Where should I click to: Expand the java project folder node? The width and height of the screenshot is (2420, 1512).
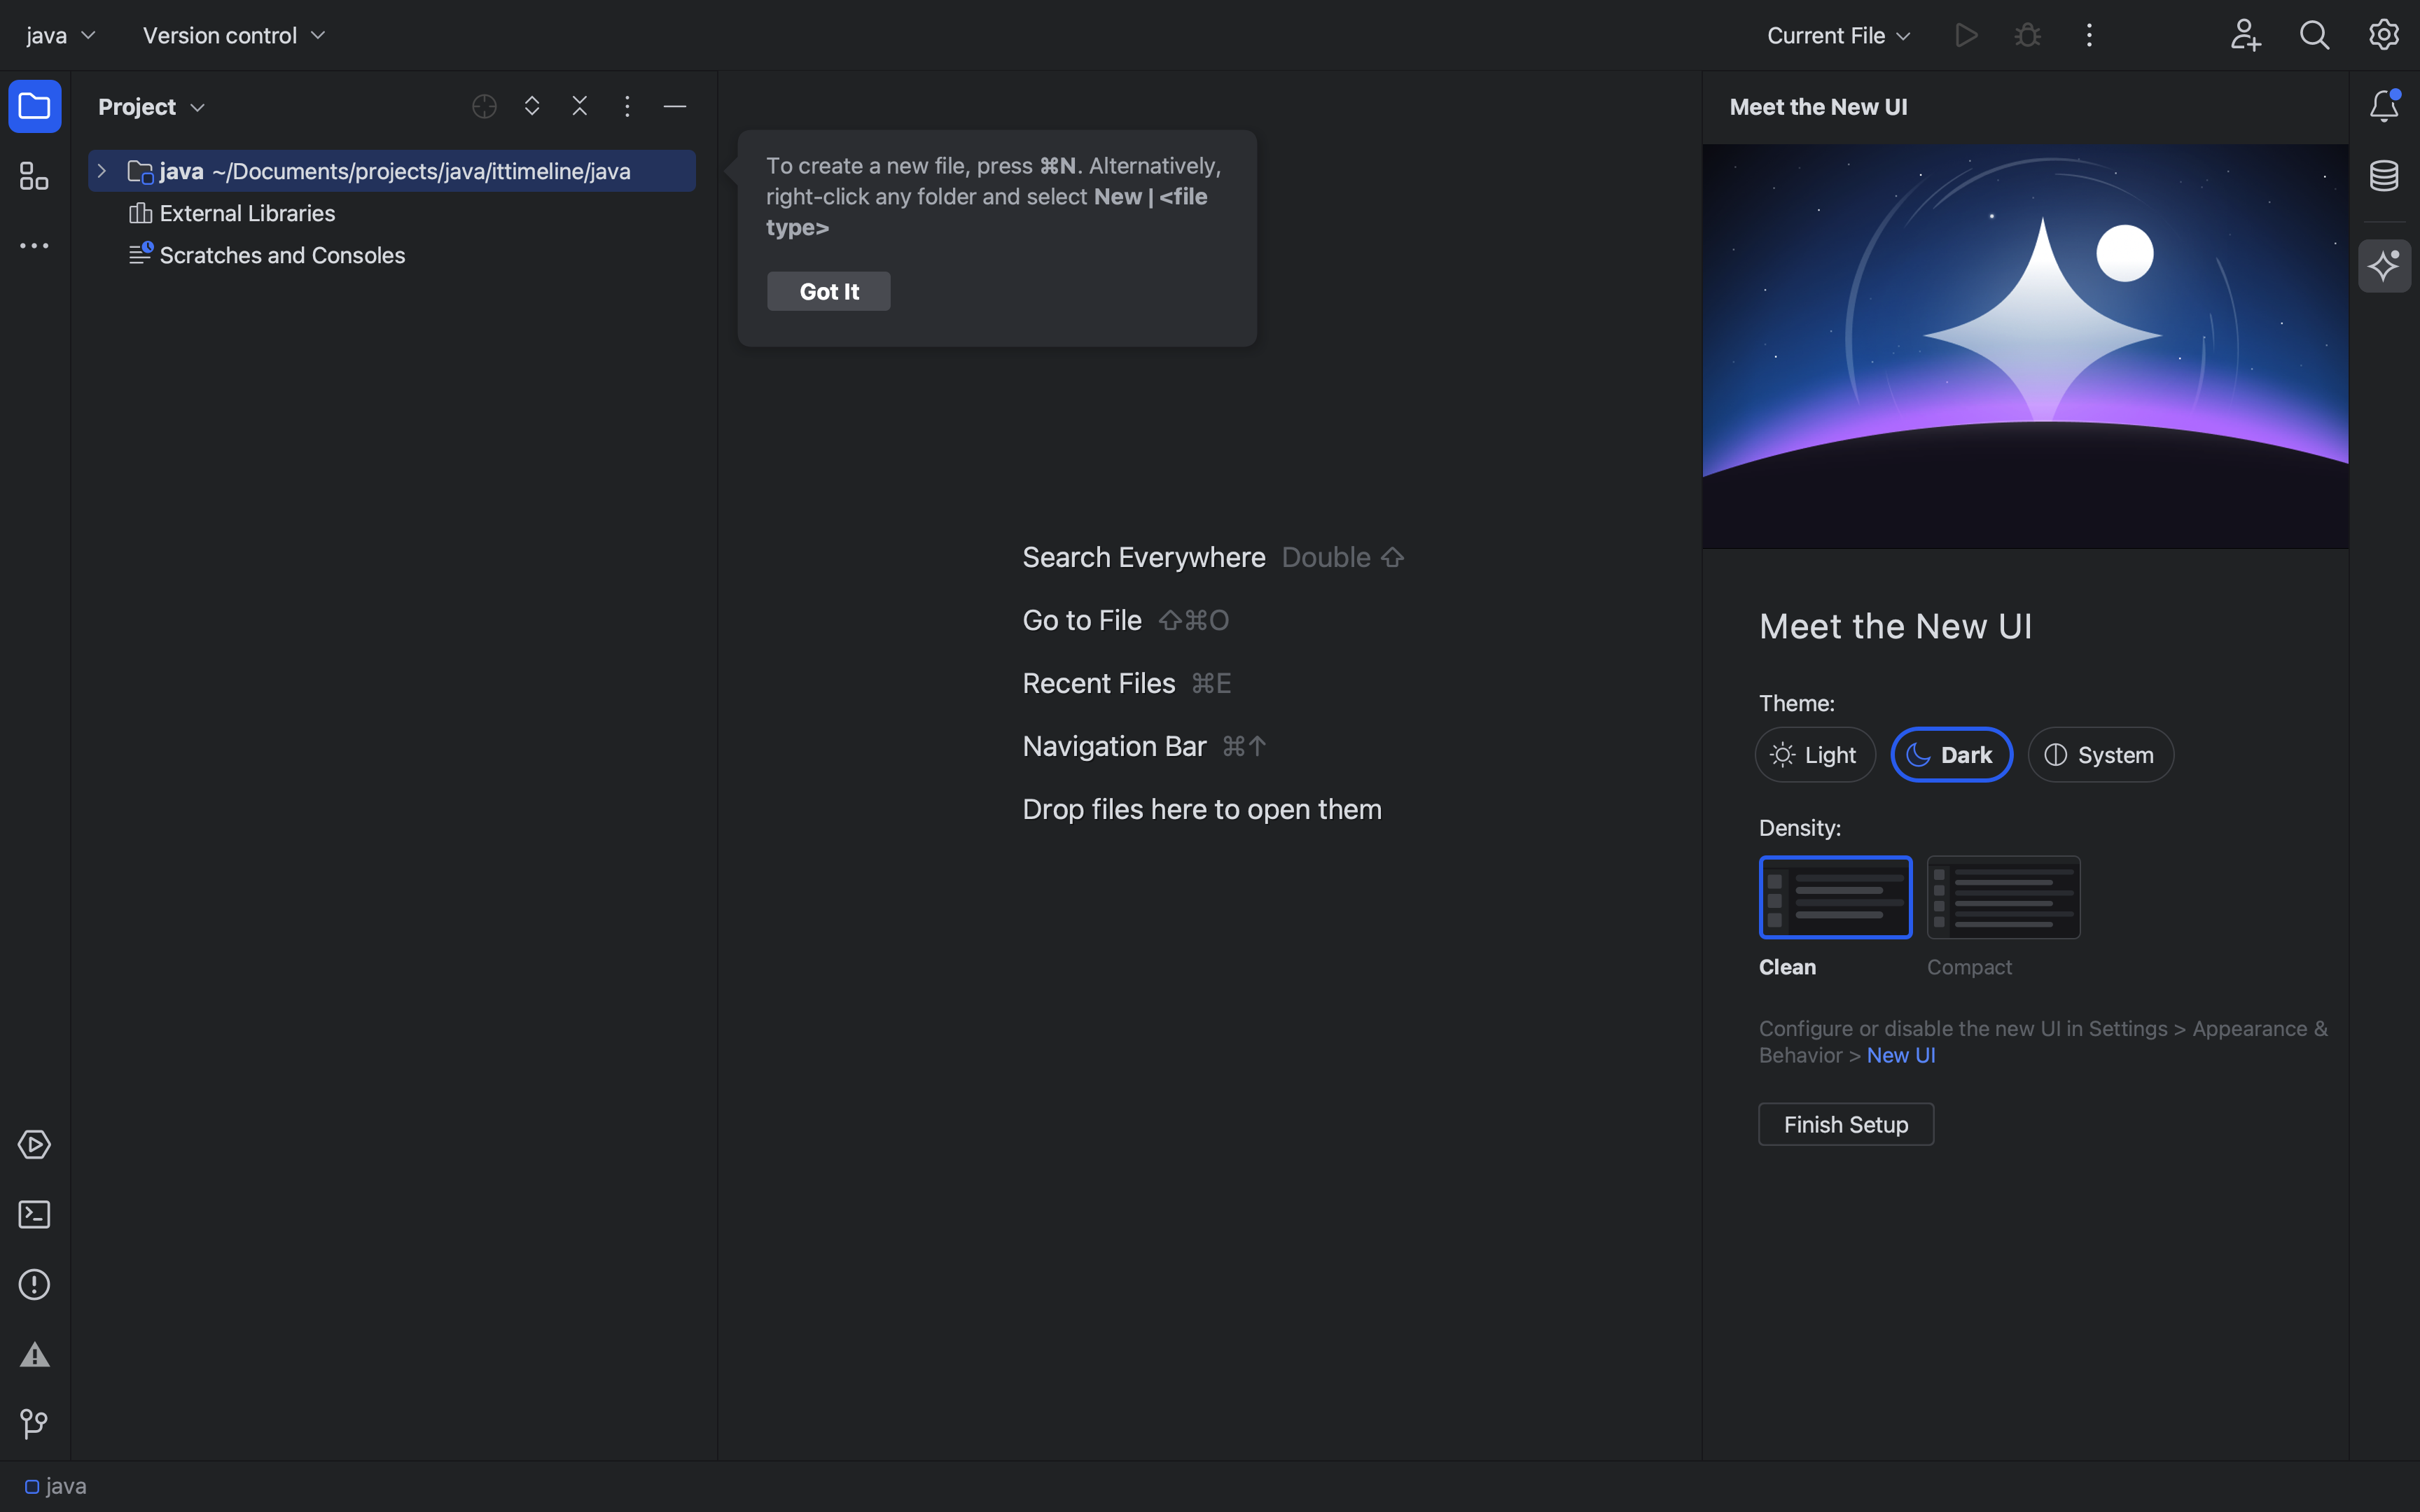click(102, 171)
